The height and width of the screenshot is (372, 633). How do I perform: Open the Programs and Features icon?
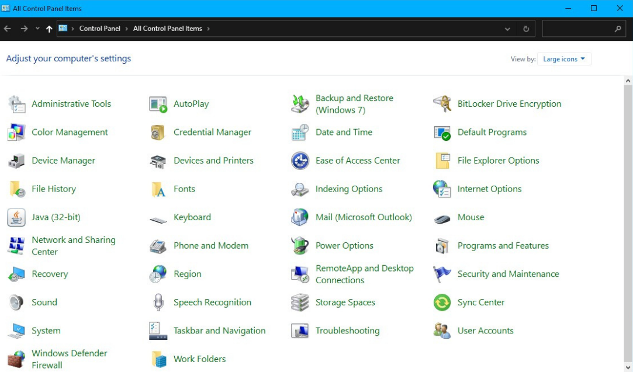tap(442, 245)
